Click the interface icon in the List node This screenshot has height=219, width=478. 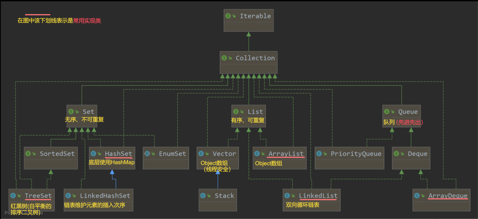(x=236, y=111)
